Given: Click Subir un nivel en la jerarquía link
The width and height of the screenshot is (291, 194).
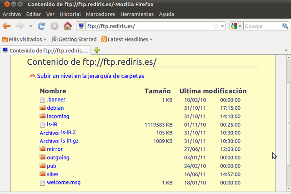Looking at the screenshot, I should pos(90,76).
